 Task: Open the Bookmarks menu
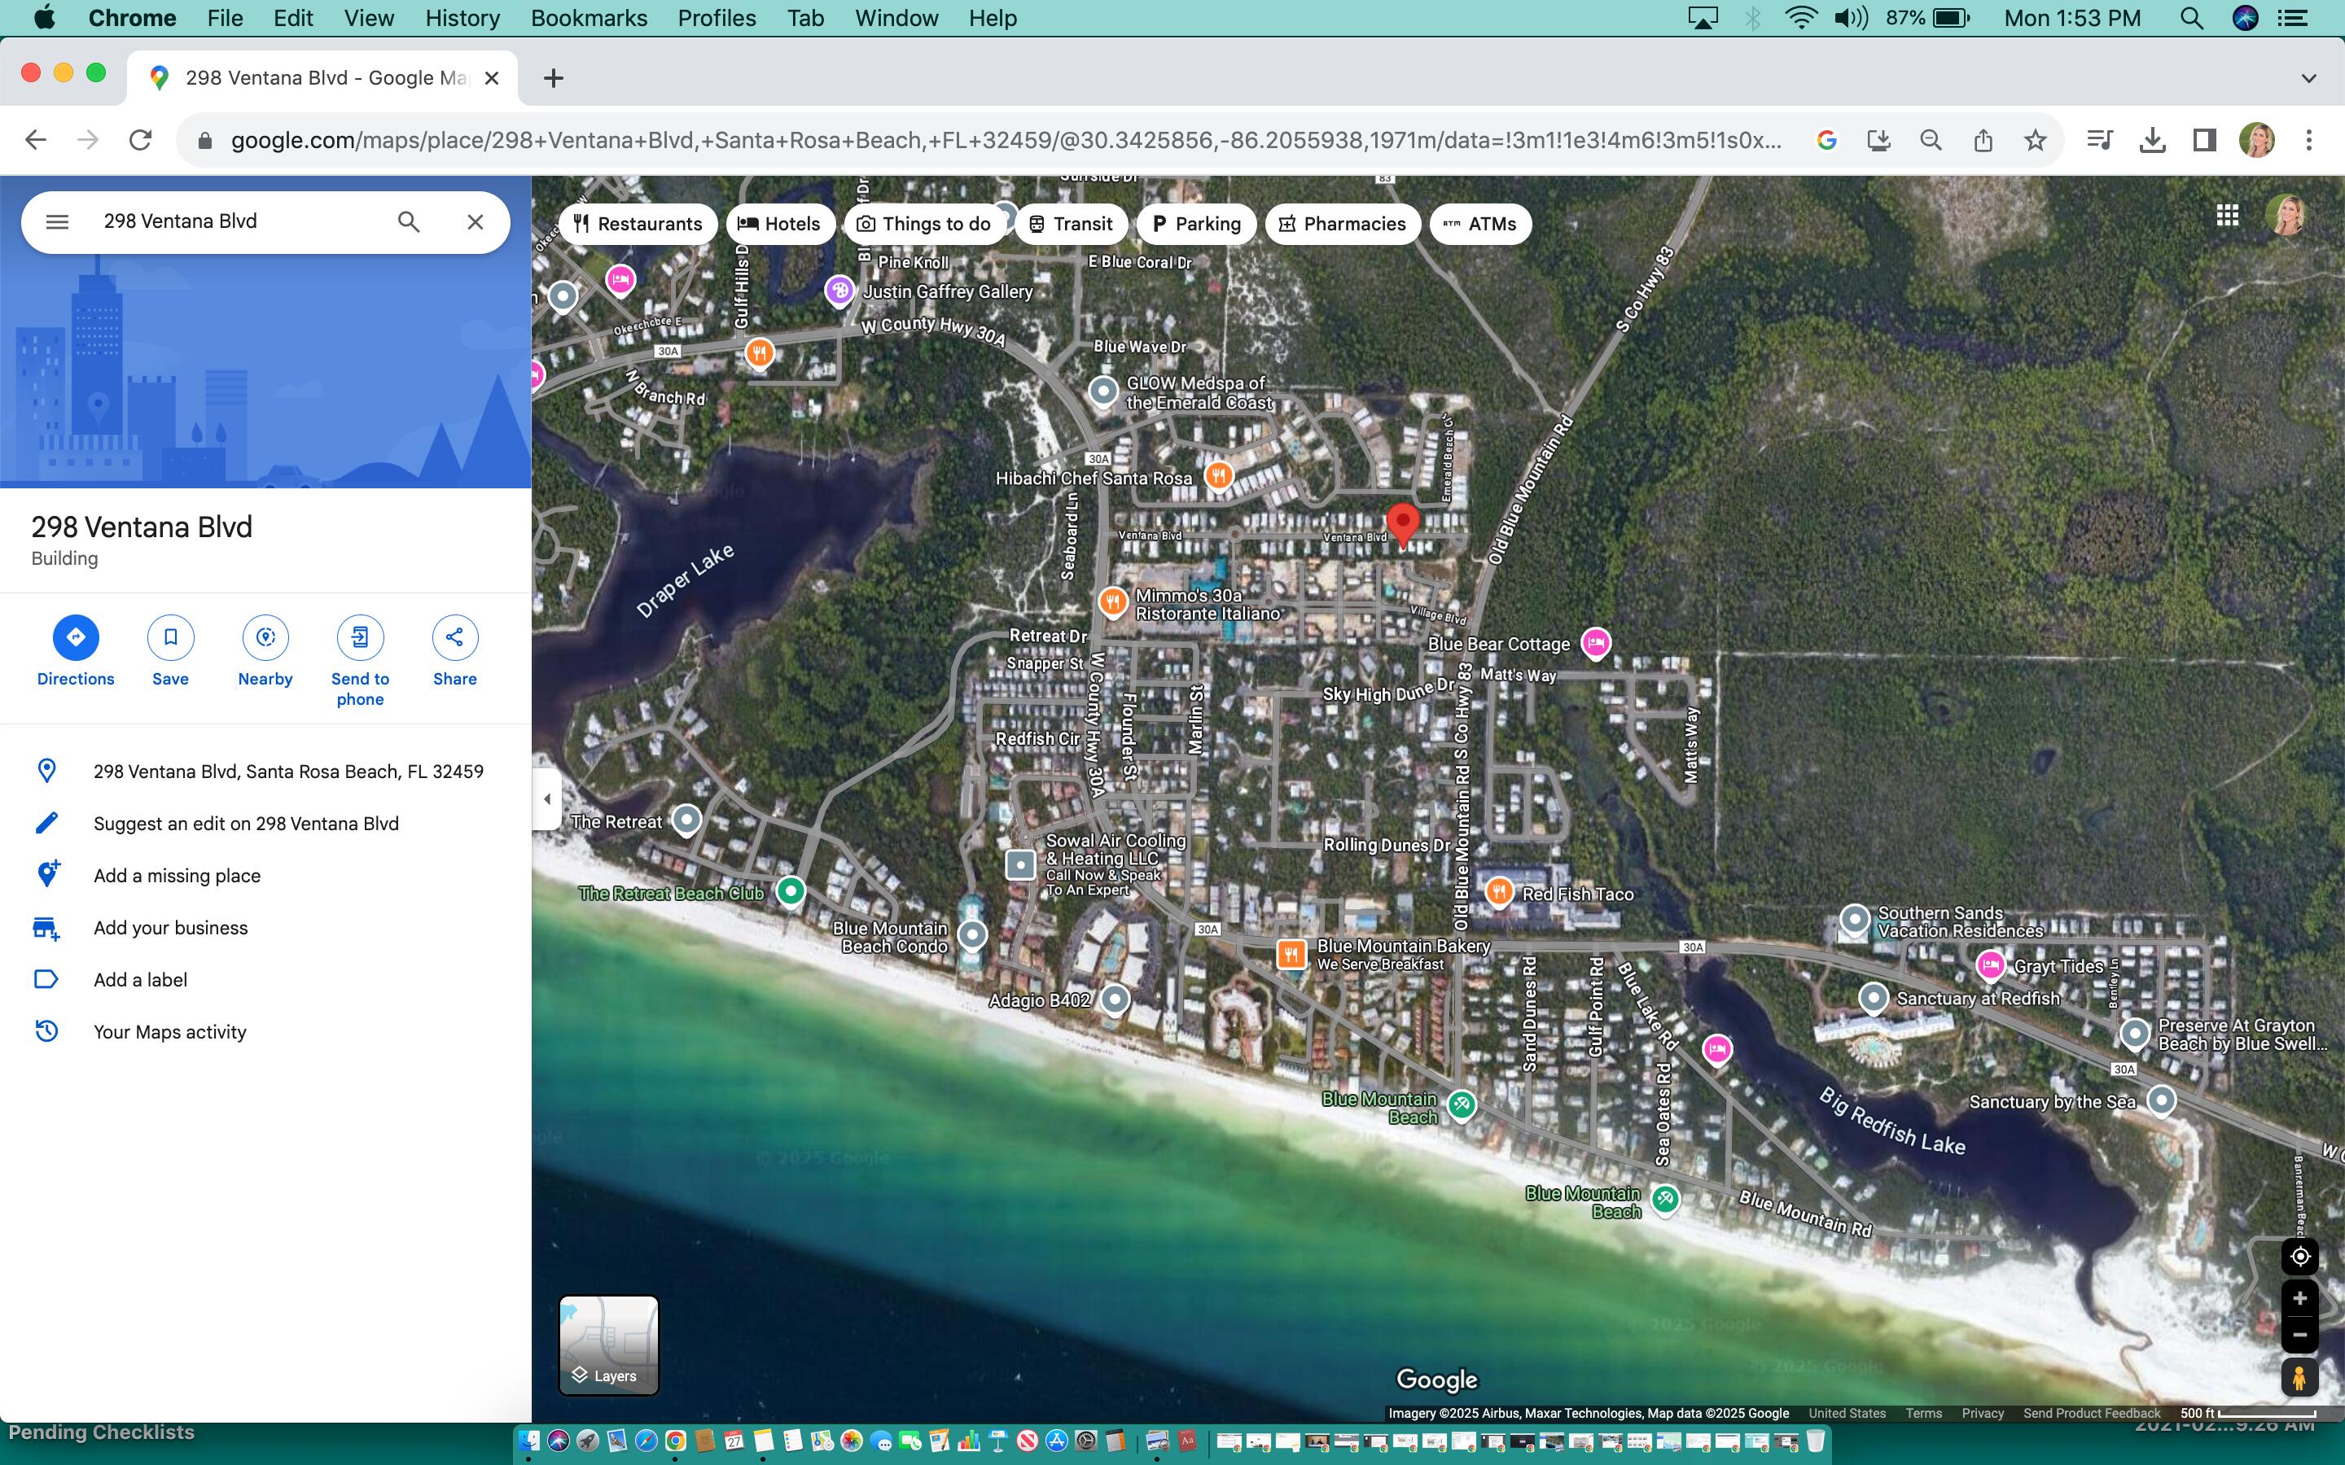coord(590,19)
